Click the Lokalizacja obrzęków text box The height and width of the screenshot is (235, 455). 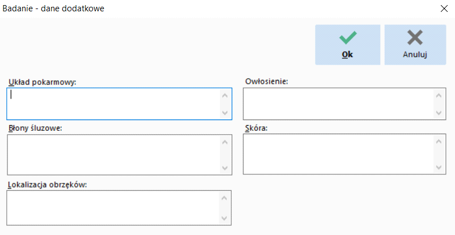point(119,208)
